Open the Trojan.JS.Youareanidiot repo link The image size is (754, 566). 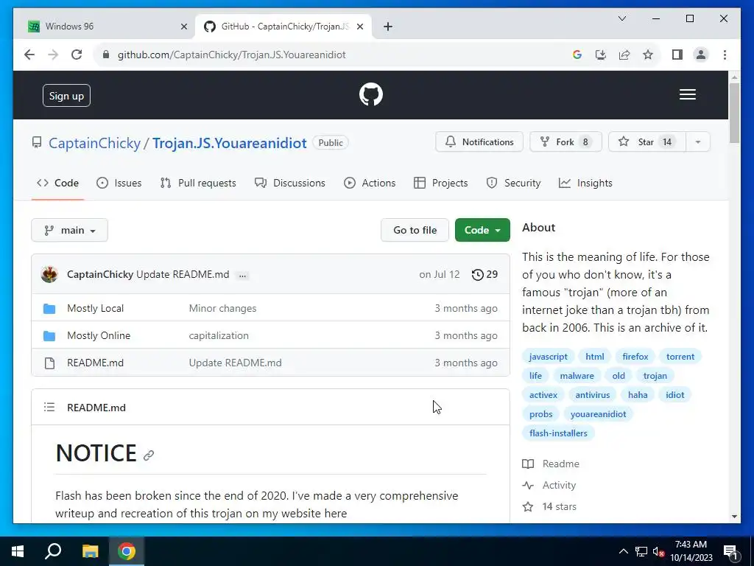tap(230, 143)
